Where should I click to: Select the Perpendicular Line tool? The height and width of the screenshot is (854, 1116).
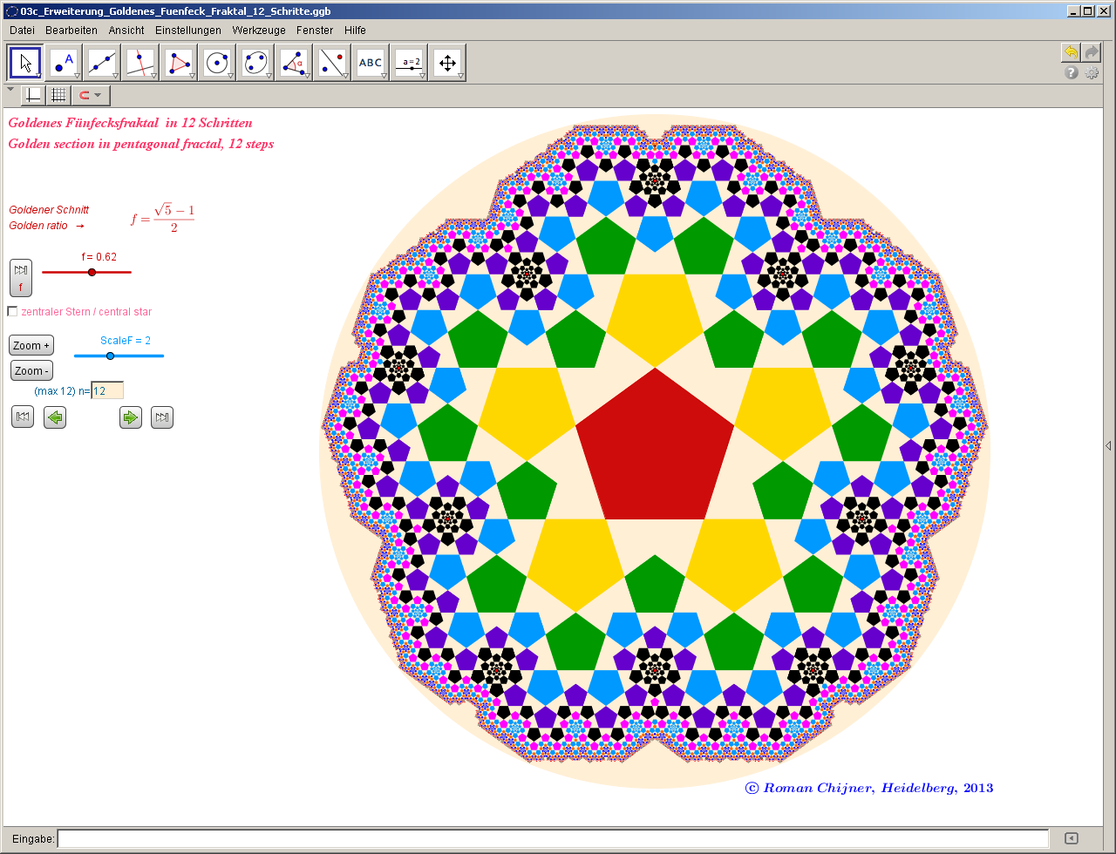pos(140,63)
